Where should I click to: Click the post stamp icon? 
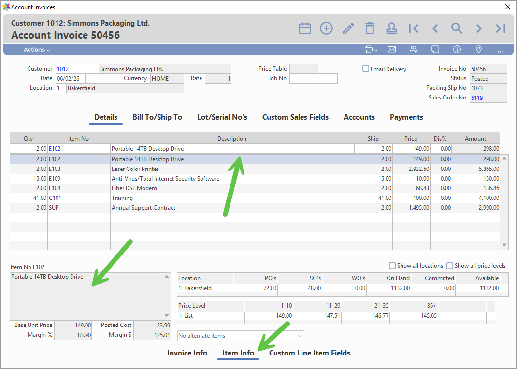click(391, 28)
